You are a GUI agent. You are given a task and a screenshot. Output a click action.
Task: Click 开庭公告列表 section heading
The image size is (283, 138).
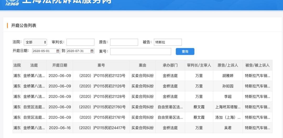click(x=24, y=26)
